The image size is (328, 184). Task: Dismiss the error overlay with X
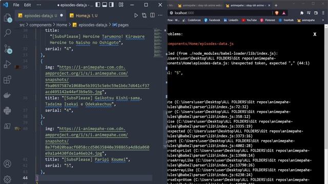coord(315,34)
